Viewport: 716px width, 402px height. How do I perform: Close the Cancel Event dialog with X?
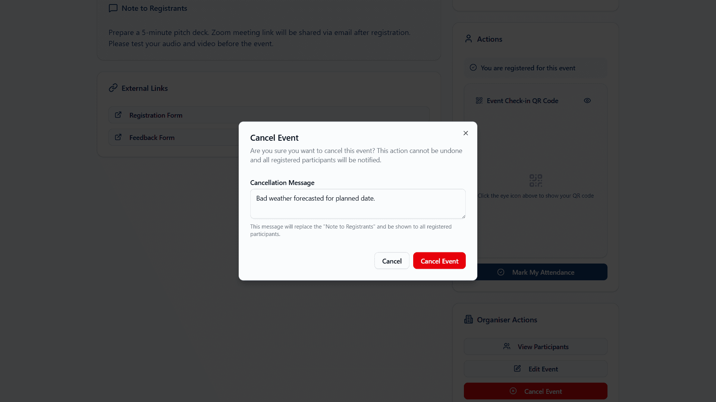click(466, 133)
